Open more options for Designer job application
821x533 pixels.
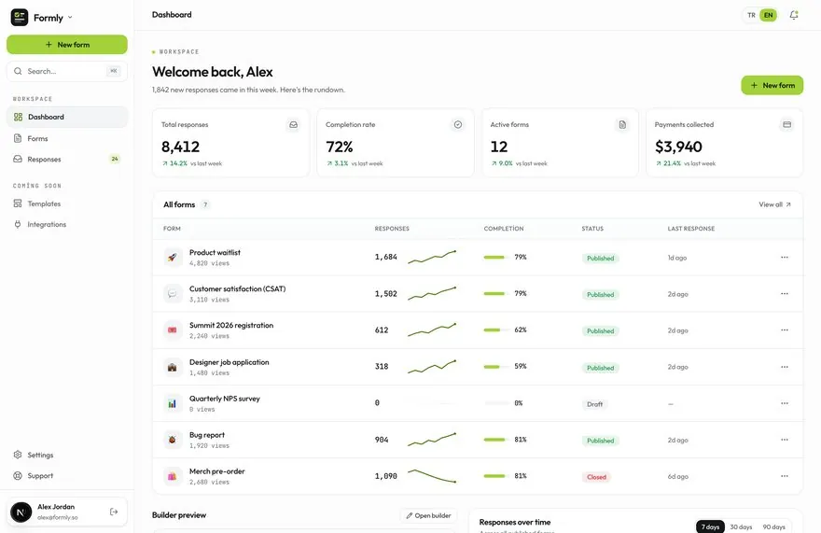tap(785, 367)
